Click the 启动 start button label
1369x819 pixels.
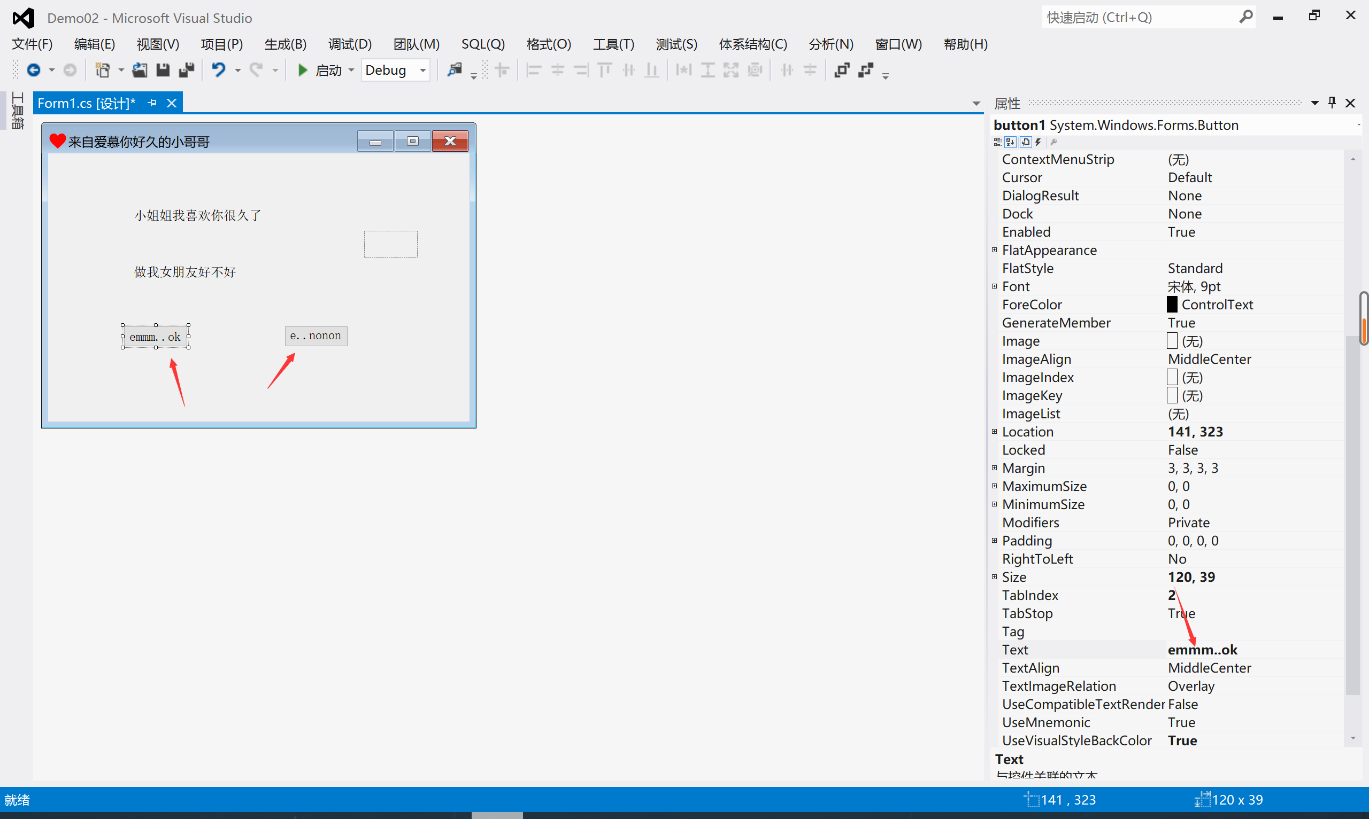click(x=328, y=70)
